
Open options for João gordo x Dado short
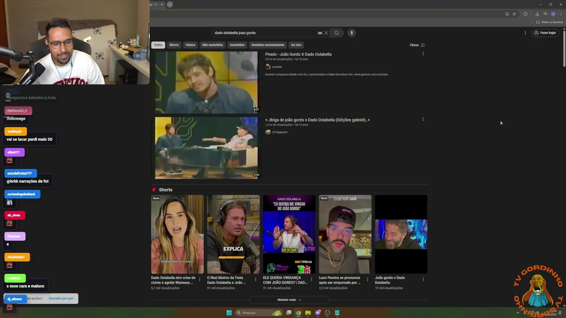[423, 280]
